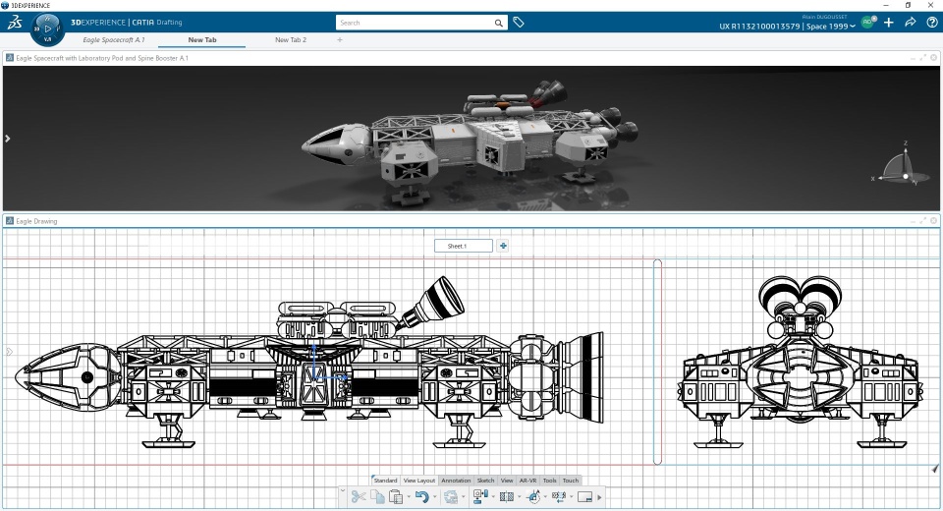
Task: Open the user profile avatar
Action: (x=867, y=22)
